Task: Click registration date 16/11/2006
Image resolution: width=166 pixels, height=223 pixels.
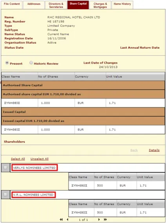Action: point(57,38)
